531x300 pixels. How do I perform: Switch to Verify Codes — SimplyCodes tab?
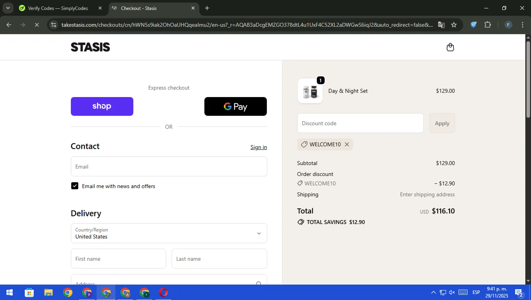[58, 8]
